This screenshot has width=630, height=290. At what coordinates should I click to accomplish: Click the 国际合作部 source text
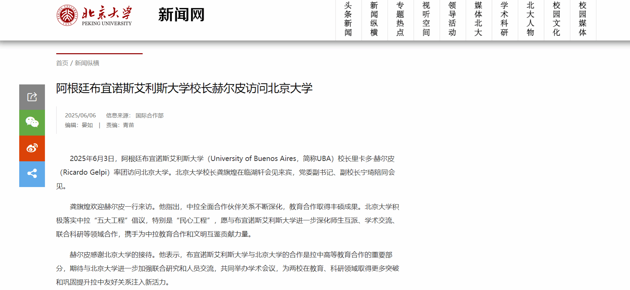tap(150, 116)
